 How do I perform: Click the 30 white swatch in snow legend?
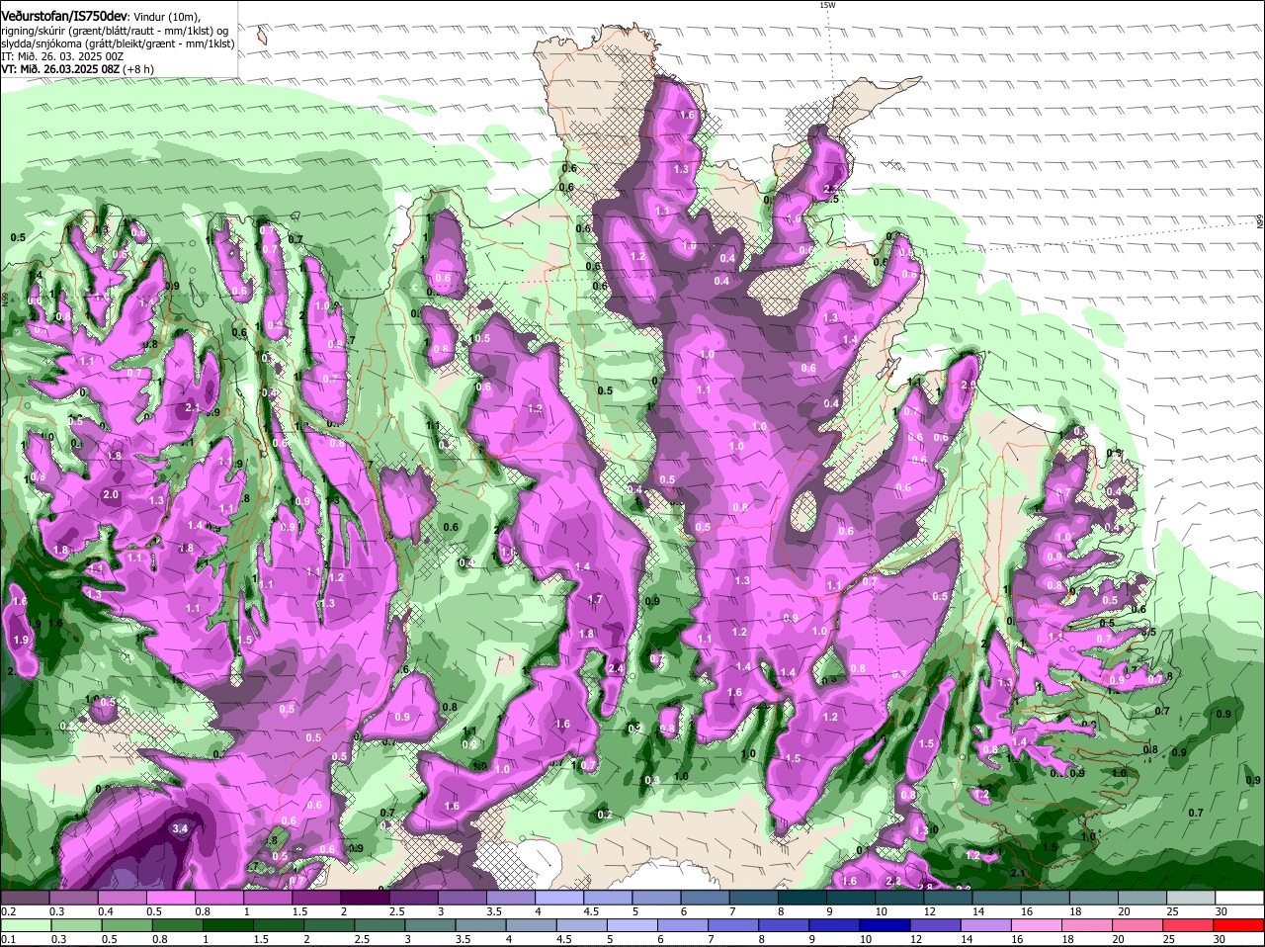[x=1239, y=897]
